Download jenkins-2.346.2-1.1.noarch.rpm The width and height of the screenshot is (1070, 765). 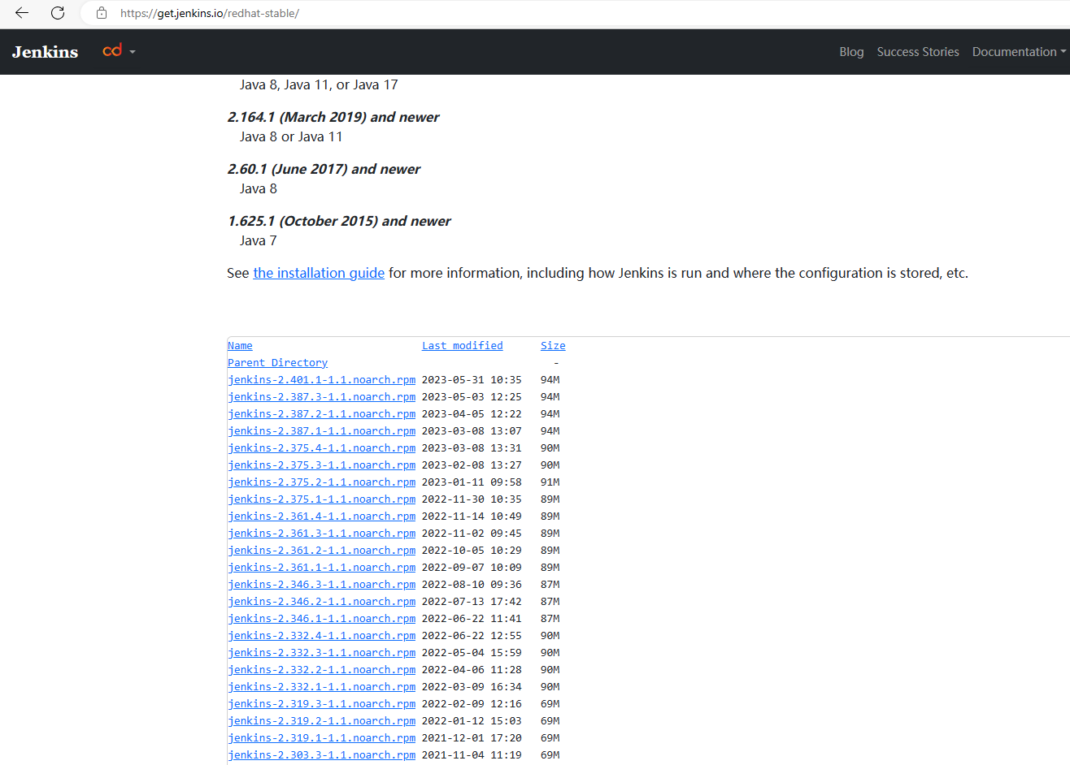(x=321, y=602)
